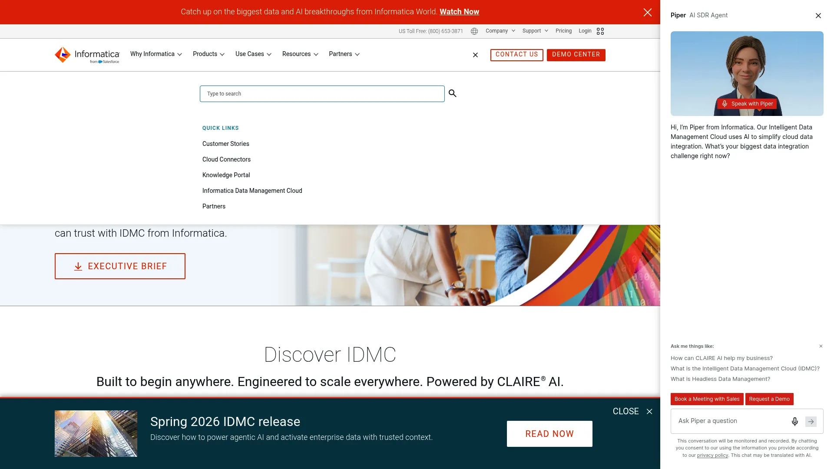Focus the 'Type to search' field

click(322, 94)
